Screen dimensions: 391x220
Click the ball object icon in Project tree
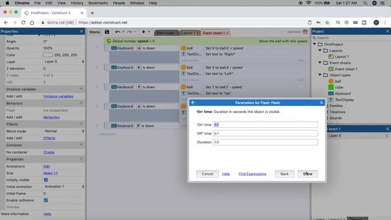331,81
